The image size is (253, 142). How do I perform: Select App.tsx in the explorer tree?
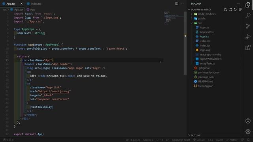(204, 37)
